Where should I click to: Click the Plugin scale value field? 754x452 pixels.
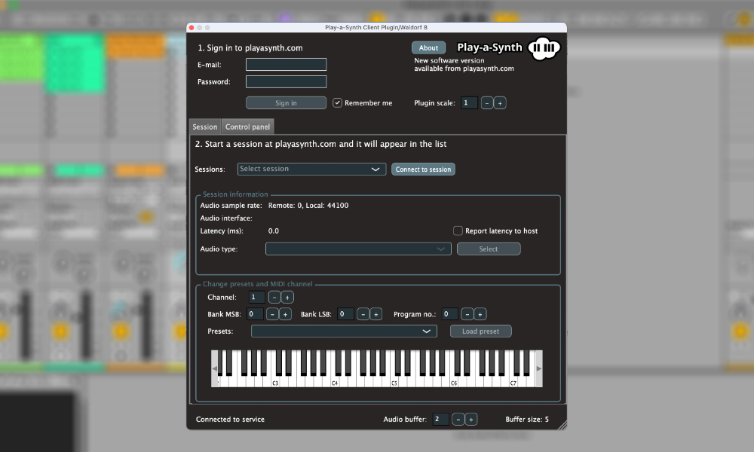[x=469, y=102]
